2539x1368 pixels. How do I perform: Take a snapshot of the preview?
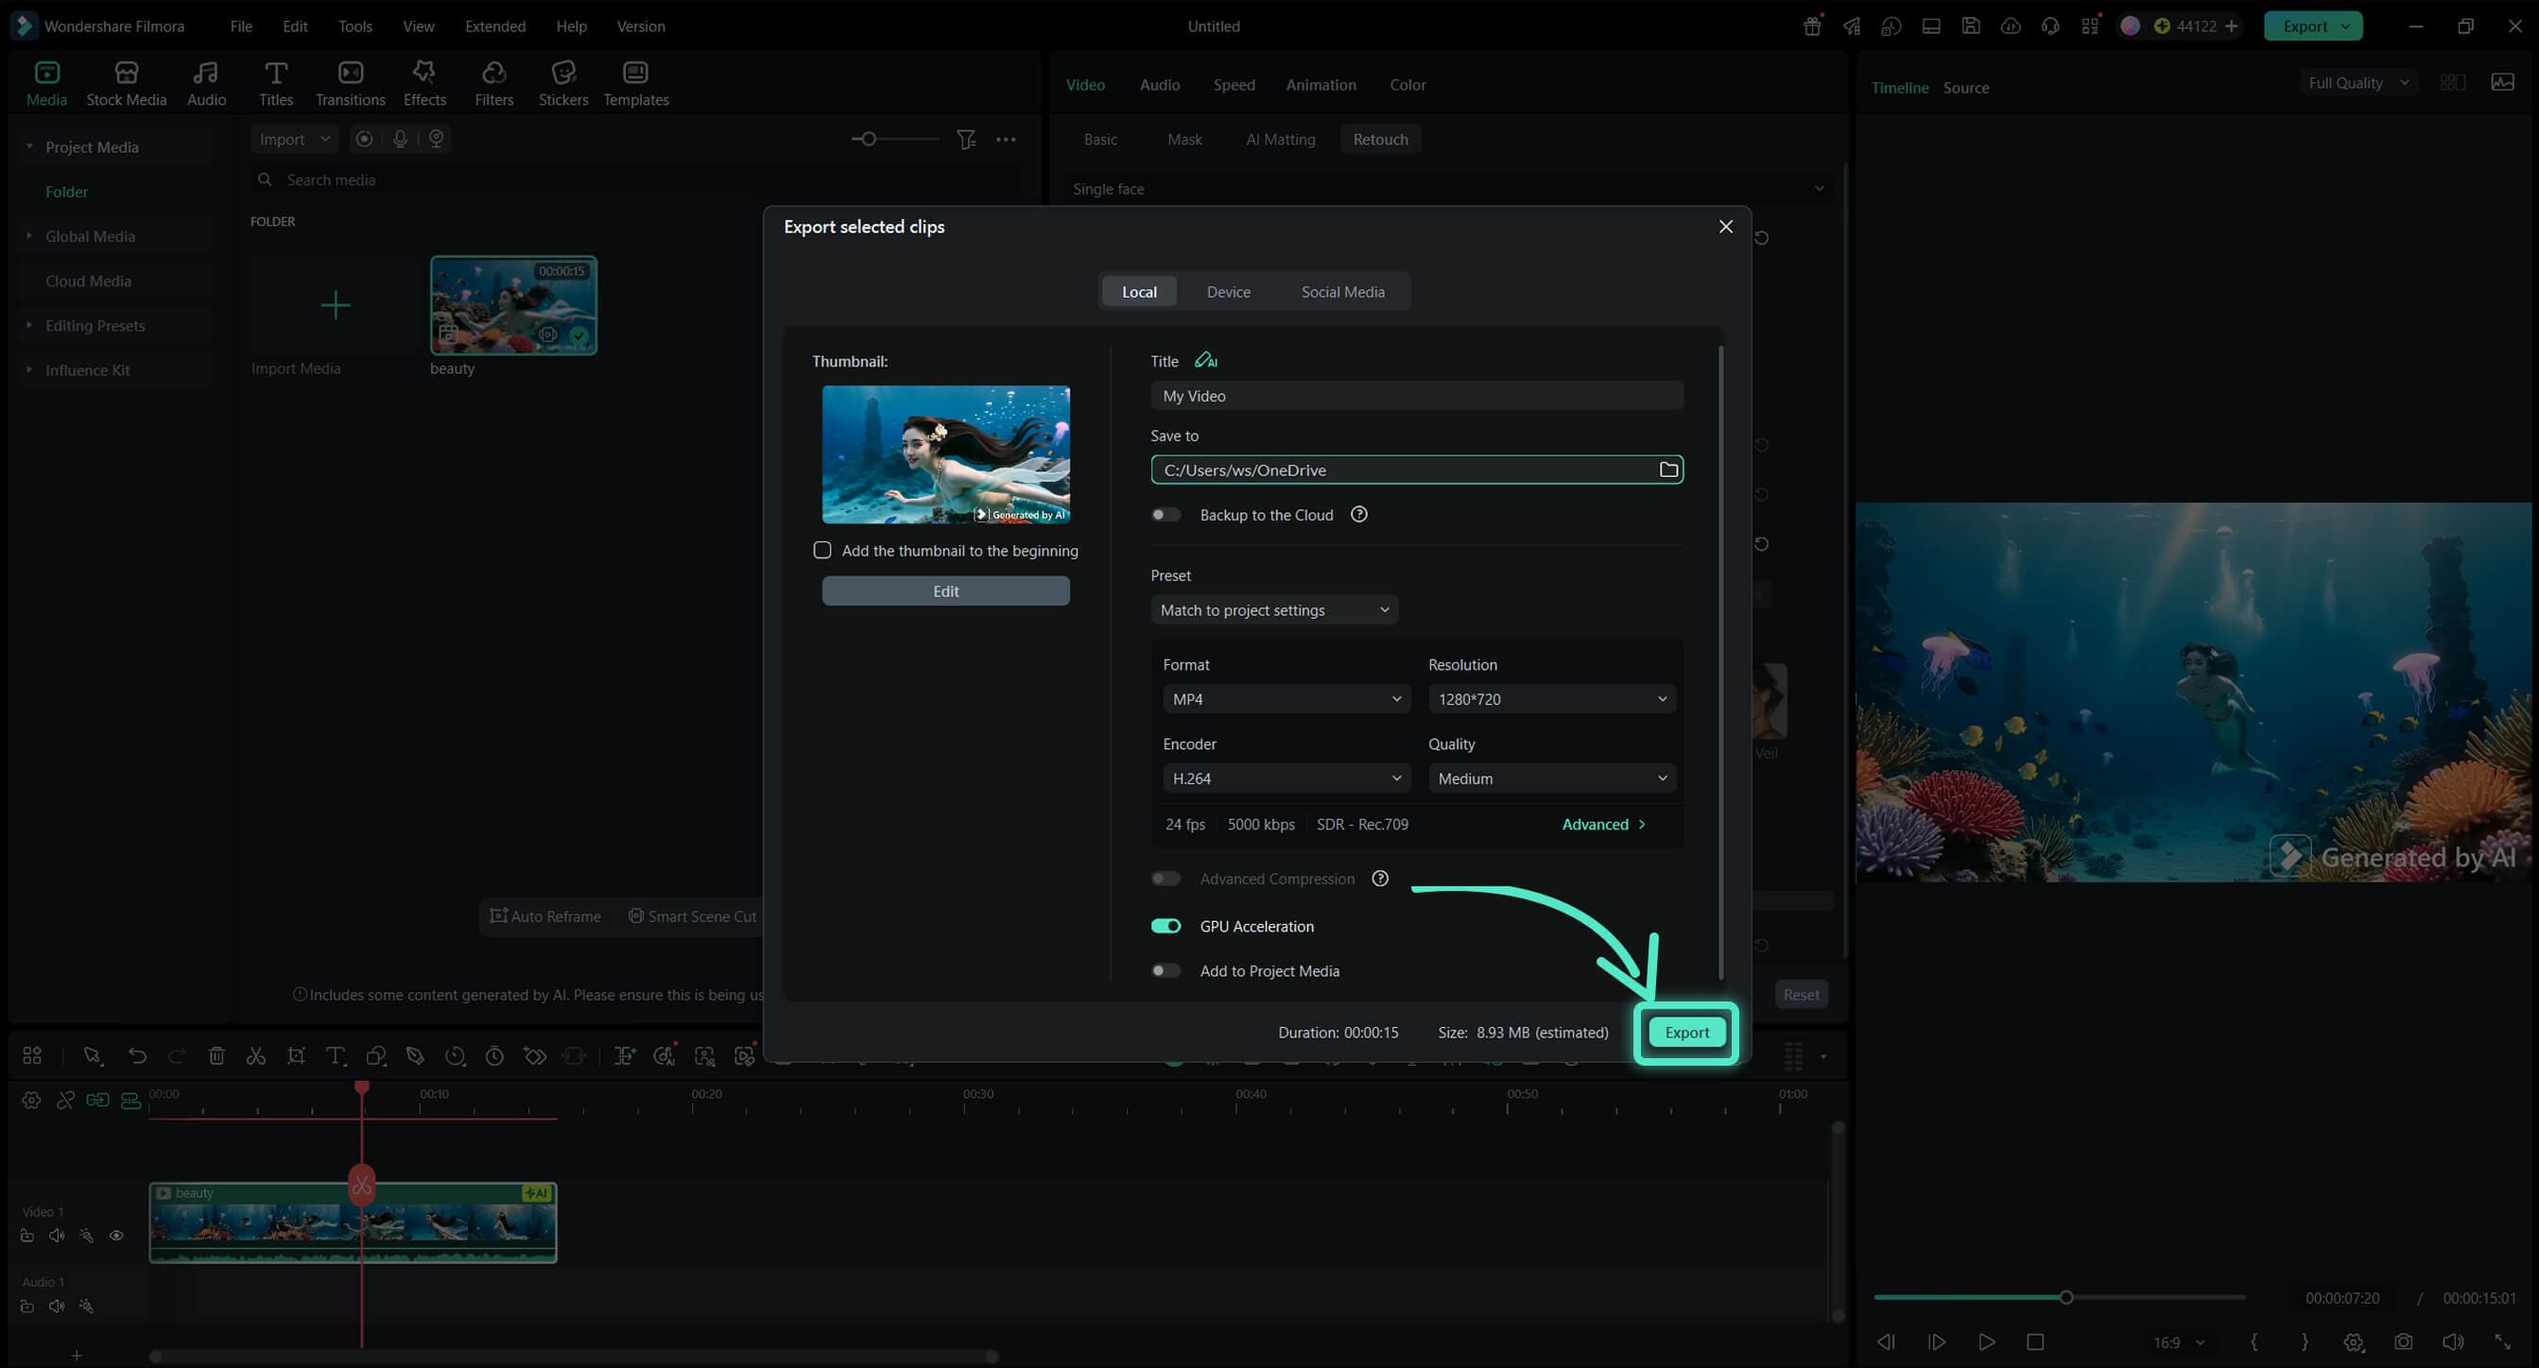(2403, 1342)
